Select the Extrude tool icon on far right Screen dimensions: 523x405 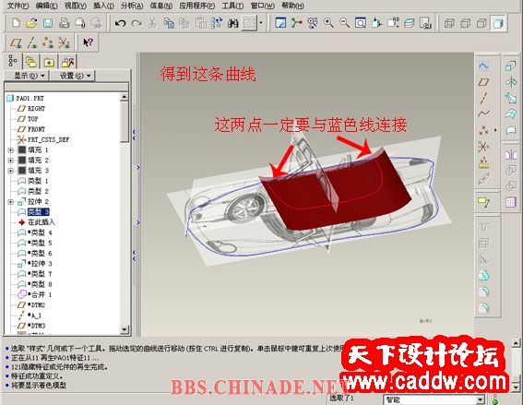[x=510, y=66]
